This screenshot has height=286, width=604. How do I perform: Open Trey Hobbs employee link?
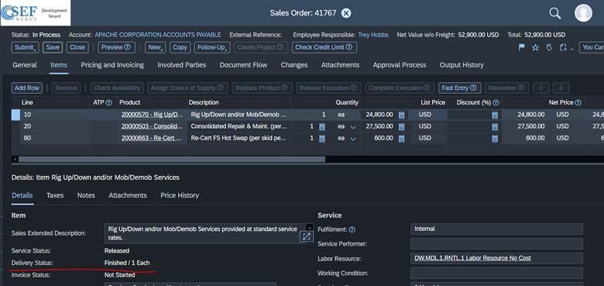(x=373, y=35)
